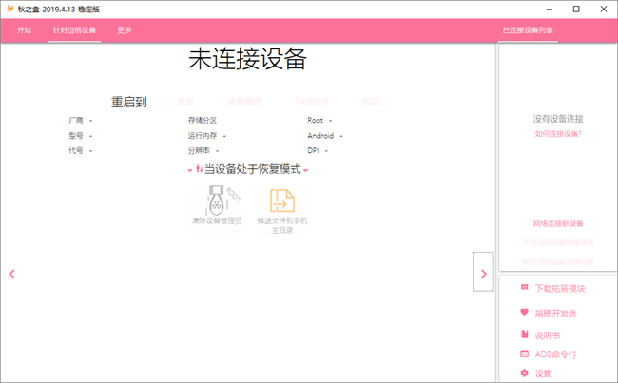The height and width of the screenshot is (383, 618).
Task: Open the 如何连接设备? help link
Action: 557,134
